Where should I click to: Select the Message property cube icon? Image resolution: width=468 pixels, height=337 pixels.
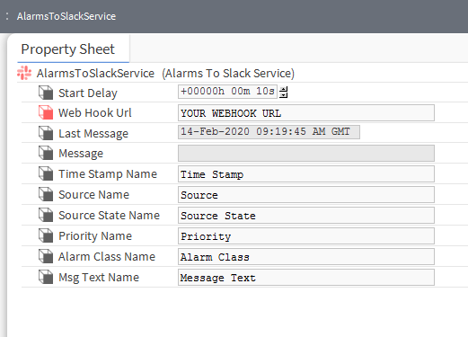pyautogui.click(x=46, y=153)
